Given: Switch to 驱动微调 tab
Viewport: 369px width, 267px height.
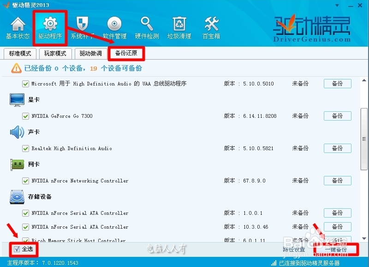Looking at the screenshot, I should click(90, 54).
